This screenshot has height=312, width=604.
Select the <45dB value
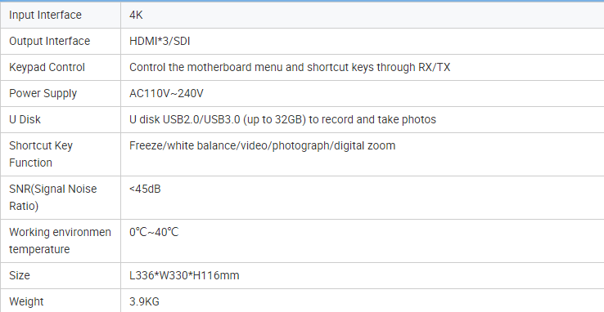pos(145,189)
